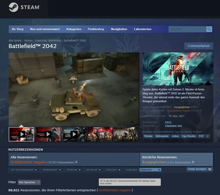Image resolution: width=220 pixels, height=195 pixels.
Task: Click the help icon next to 1,831 Rezensionen
Action: coord(193,162)
